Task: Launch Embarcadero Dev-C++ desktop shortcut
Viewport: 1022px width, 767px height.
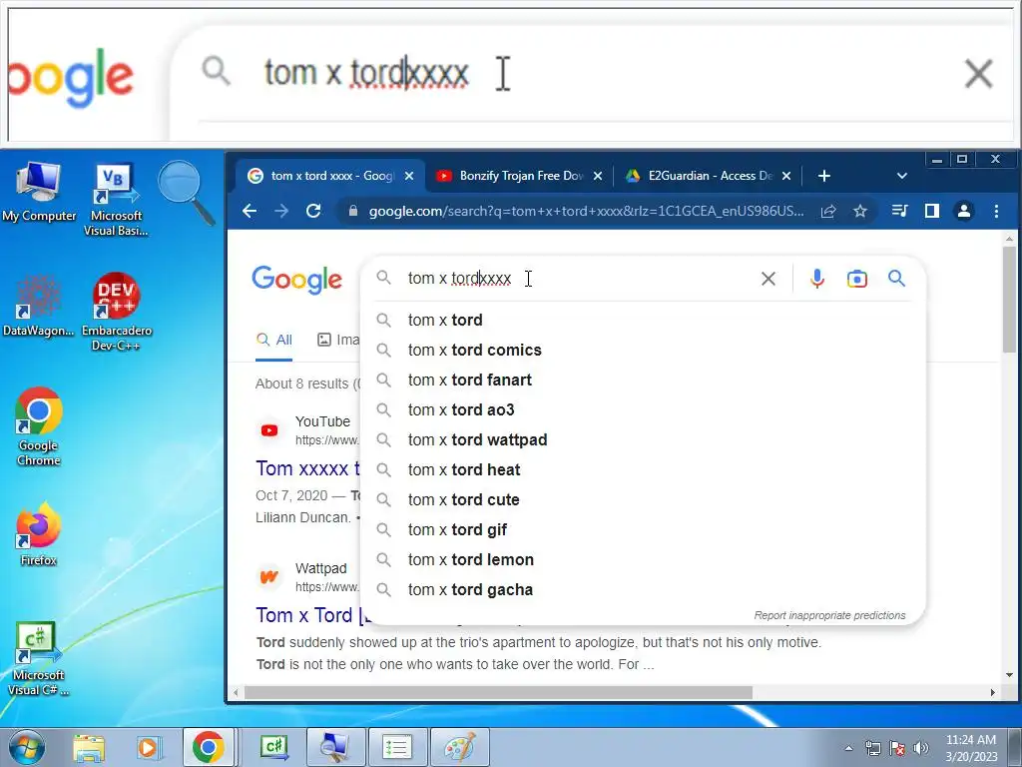Action: point(116,312)
